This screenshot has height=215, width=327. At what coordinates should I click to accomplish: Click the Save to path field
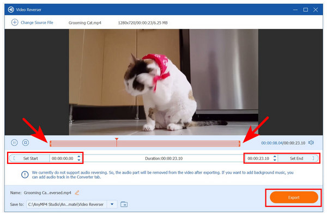(x=66, y=204)
